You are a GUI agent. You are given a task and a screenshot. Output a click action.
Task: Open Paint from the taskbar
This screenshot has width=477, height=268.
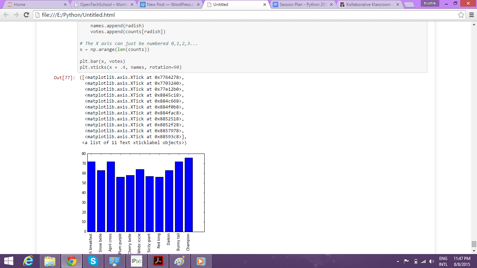click(x=179, y=261)
